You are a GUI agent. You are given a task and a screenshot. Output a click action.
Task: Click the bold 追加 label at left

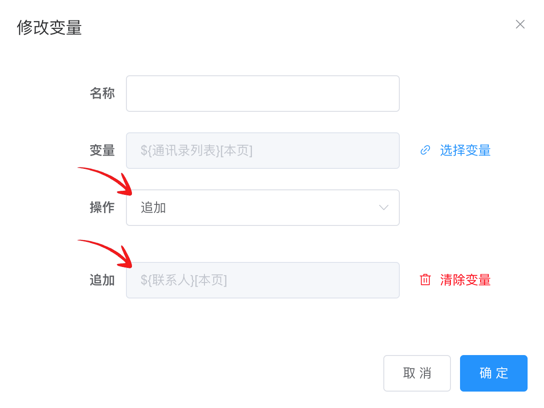[x=102, y=280]
